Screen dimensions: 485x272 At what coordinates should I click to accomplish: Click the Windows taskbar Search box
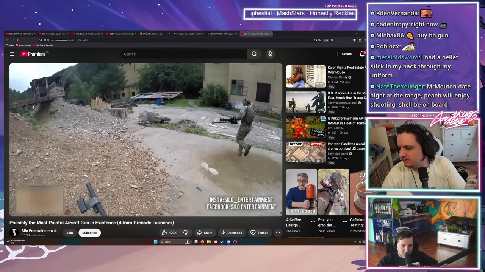coord(175,242)
